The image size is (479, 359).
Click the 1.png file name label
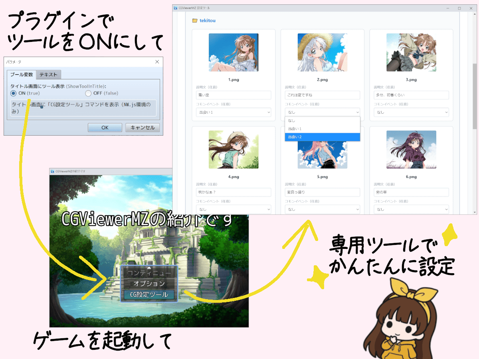coord(234,79)
